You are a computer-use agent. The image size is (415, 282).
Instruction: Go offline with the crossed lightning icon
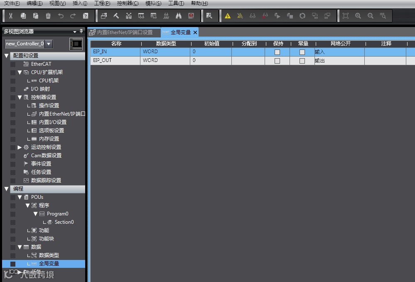click(x=240, y=16)
